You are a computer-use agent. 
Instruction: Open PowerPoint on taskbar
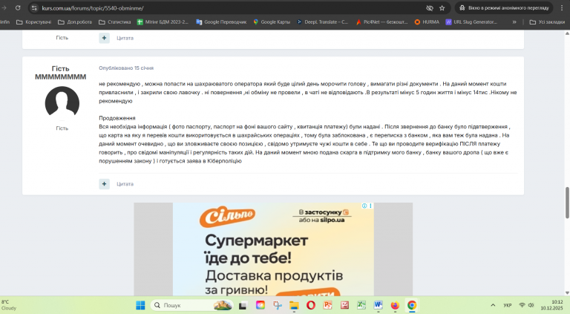327,305
